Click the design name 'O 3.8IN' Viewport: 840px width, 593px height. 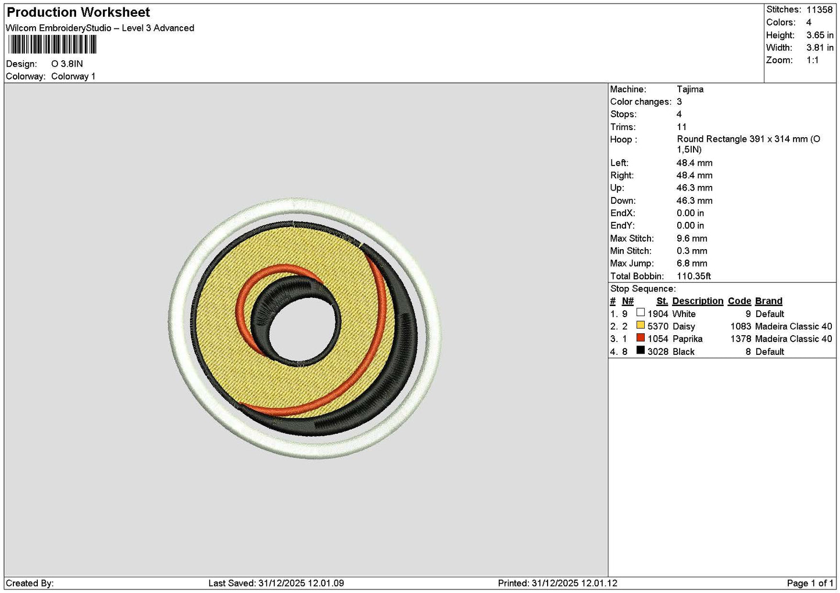click(67, 64)
